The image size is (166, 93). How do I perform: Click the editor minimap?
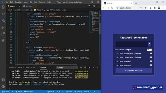pos(95,22)
